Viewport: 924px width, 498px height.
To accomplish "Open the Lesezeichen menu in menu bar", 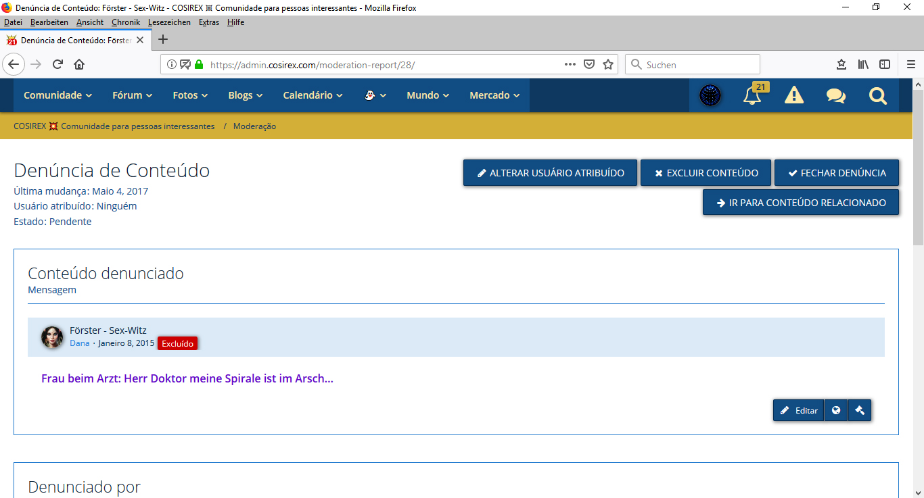I will point(169,22).
